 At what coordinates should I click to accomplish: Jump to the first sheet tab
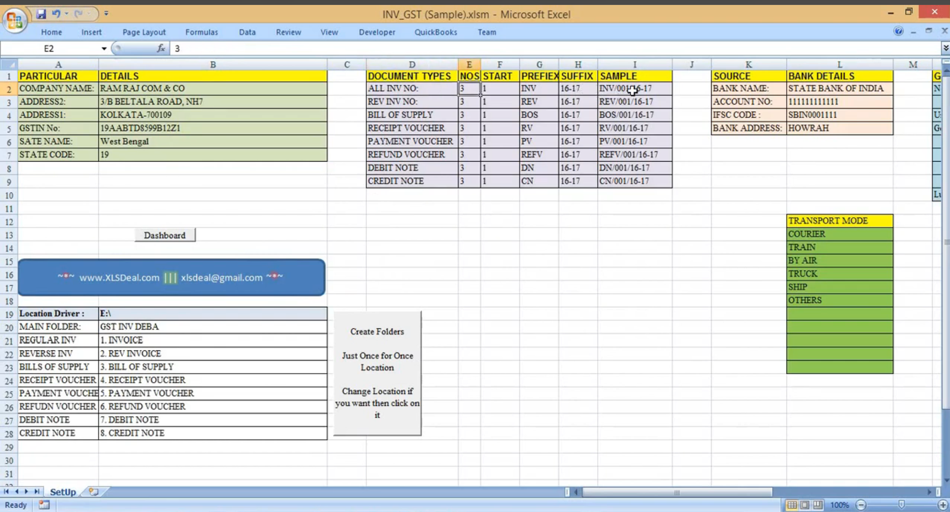pos(7,492)
